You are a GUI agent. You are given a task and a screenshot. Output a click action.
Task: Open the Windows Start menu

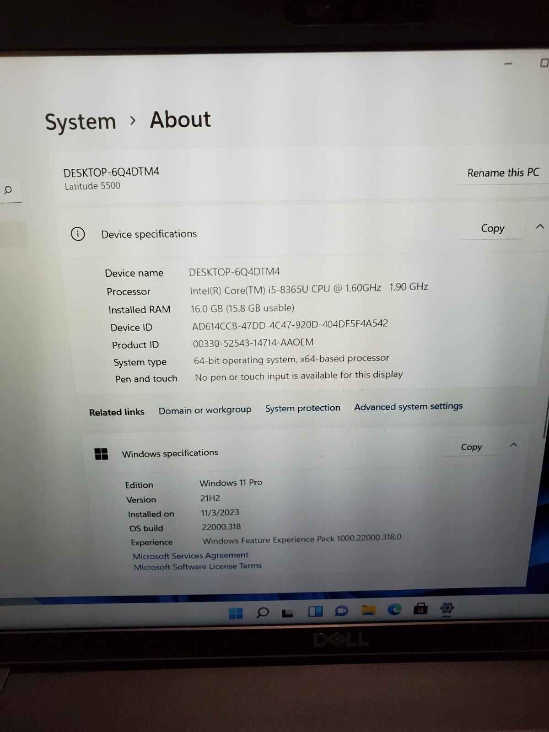(x=236, y=613)
